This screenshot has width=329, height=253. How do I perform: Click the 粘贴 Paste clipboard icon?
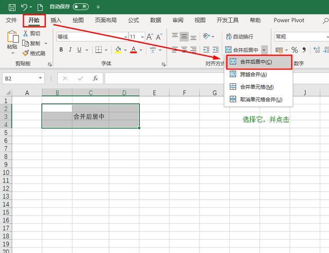pyautogui.click(x=12, y=37)
